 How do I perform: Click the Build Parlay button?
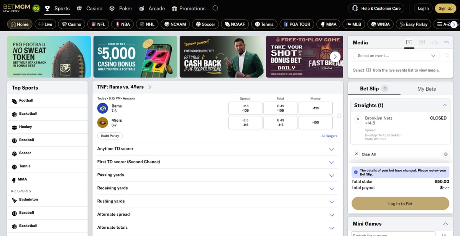pyautogui.click(x=110, y=136)
